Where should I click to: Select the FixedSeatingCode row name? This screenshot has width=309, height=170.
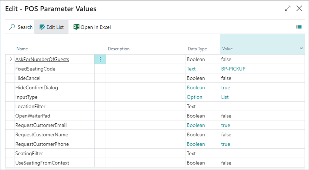tap(35, 69)
